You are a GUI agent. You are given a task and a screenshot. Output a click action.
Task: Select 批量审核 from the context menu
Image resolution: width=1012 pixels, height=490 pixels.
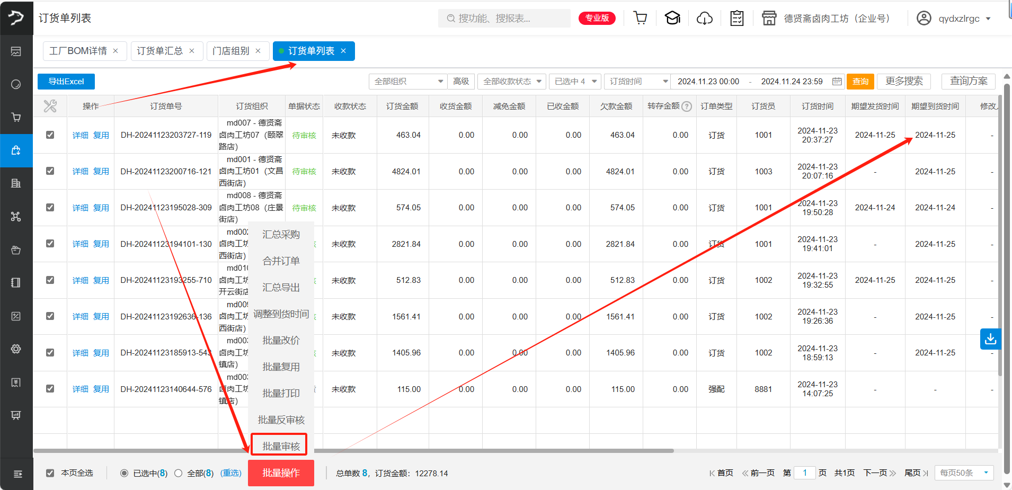click(x=279, y=445)
